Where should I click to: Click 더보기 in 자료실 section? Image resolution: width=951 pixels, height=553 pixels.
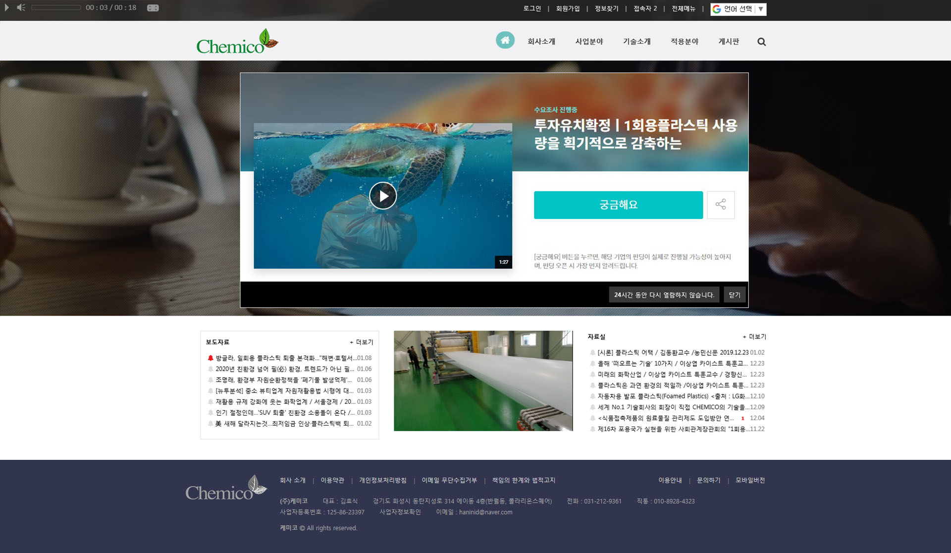(x=754, y=336)
